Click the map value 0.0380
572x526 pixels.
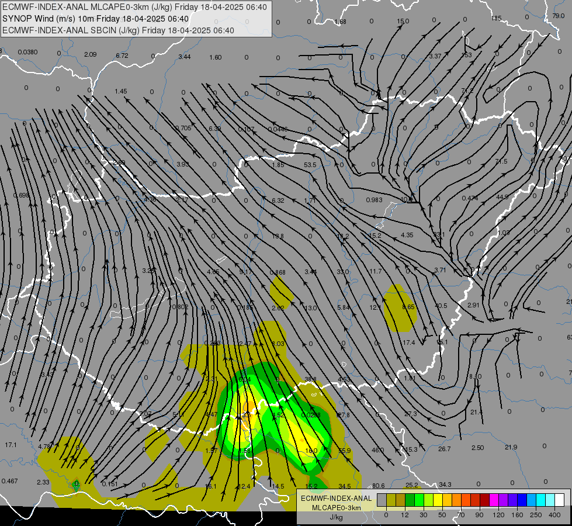(x=27, y=52)
